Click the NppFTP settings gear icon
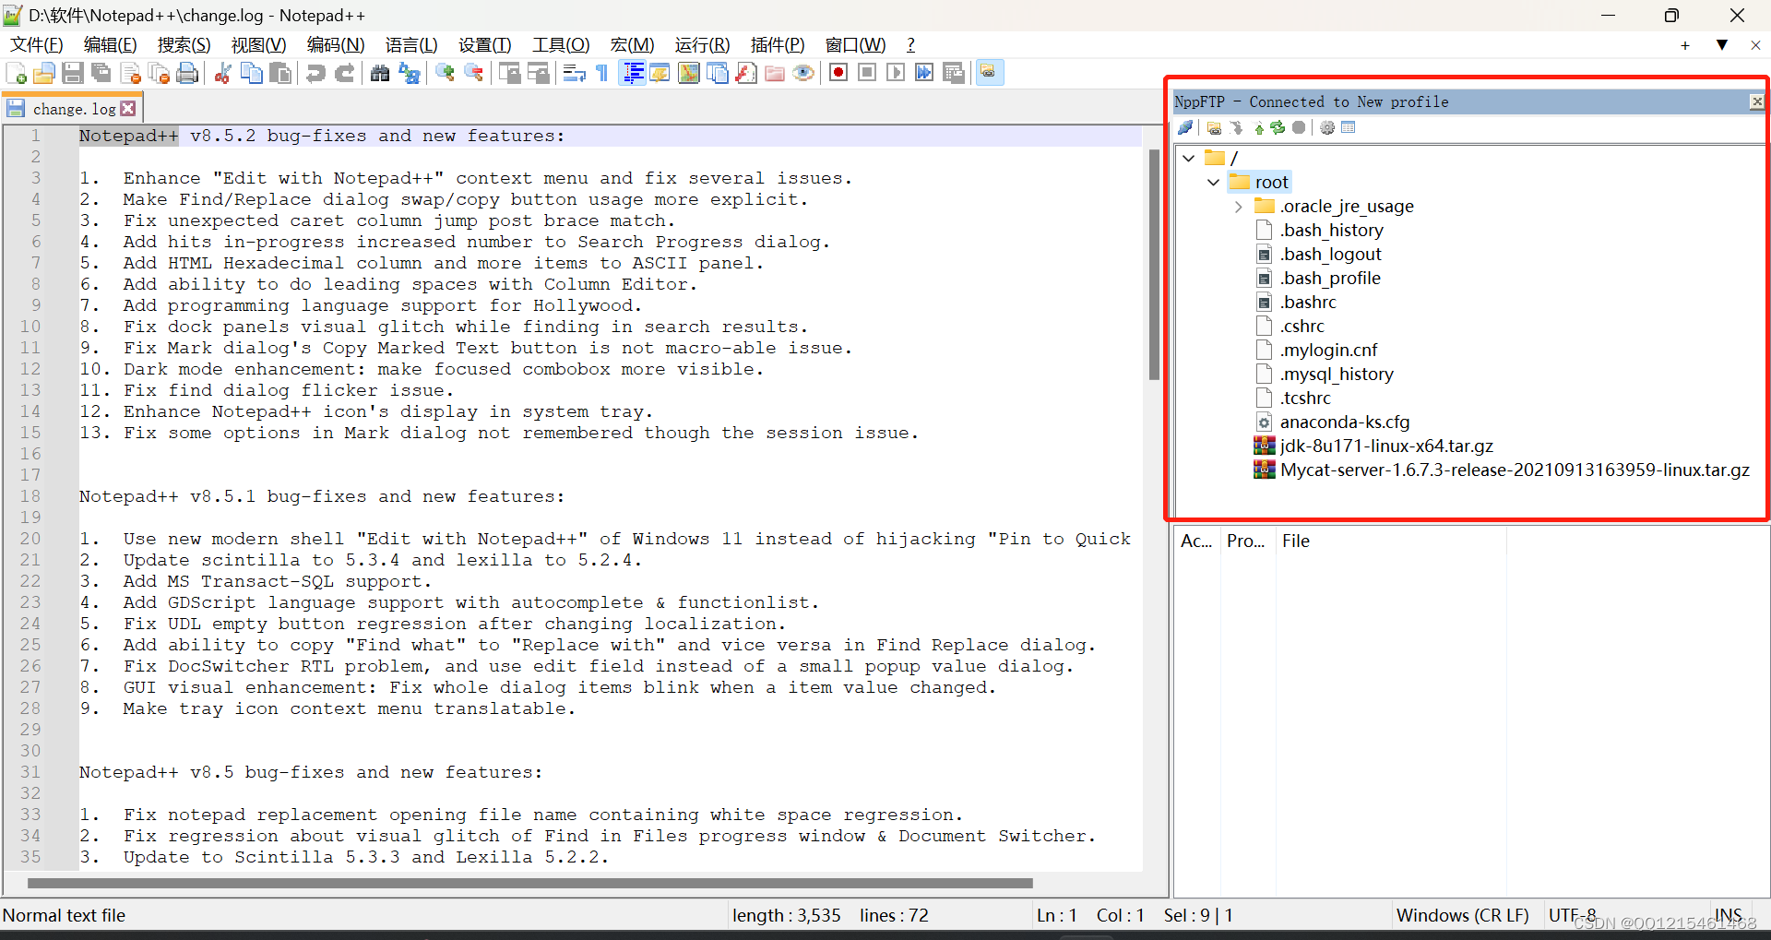 (x=1327, y=127)
